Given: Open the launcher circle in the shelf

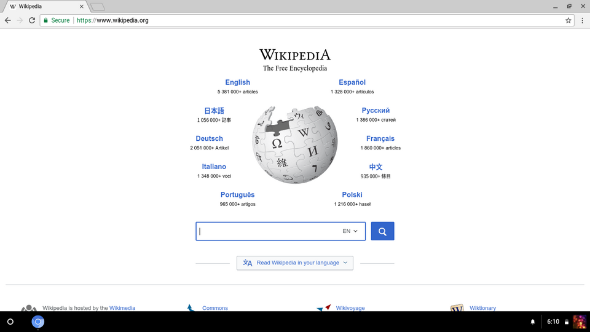Looking at the screenshot, I should (x=10, y=322).
